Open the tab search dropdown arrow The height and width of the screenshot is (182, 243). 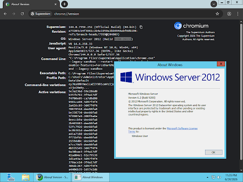pos(214,4)
